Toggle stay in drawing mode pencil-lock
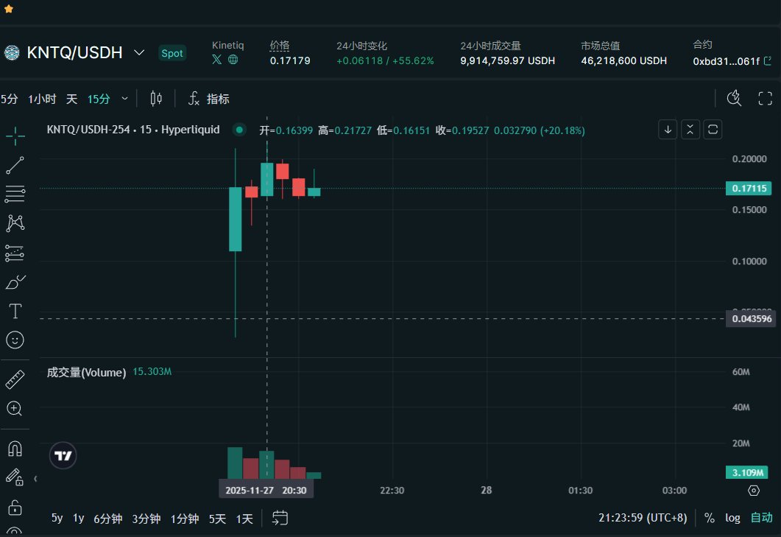Image resolution: width=781 pixels, height=537 pixels. (x=15, y=477)
